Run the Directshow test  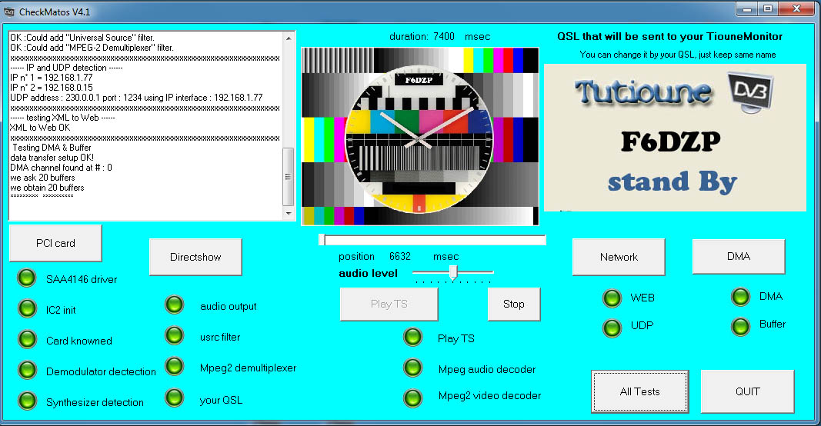pos(195,257)
